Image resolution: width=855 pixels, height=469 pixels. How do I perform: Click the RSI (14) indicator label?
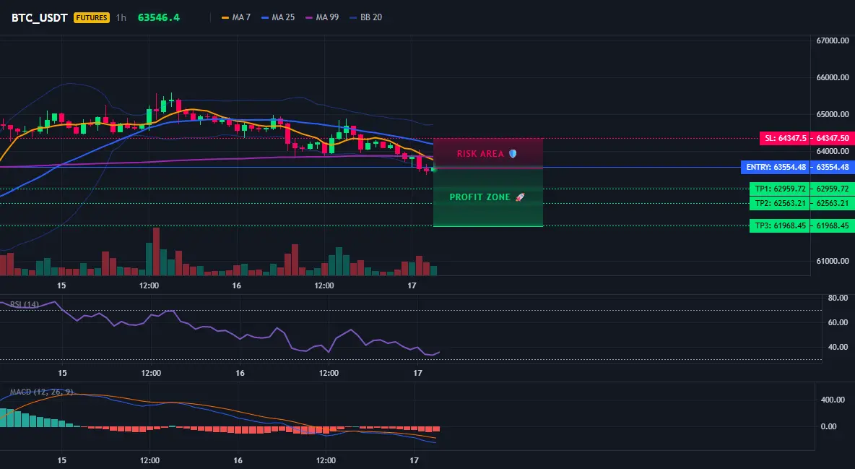pos(25,305)
